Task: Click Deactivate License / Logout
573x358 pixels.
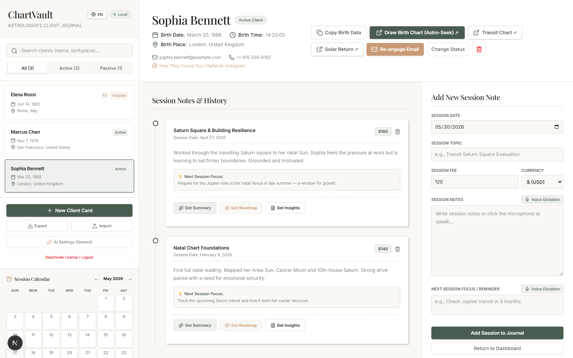Action: click(x=70, y=257)
